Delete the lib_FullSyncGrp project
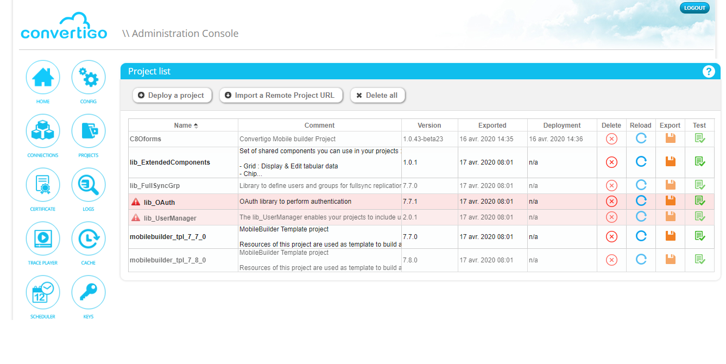This screenshot has height=364, width=726. click(x=611, y=185)
